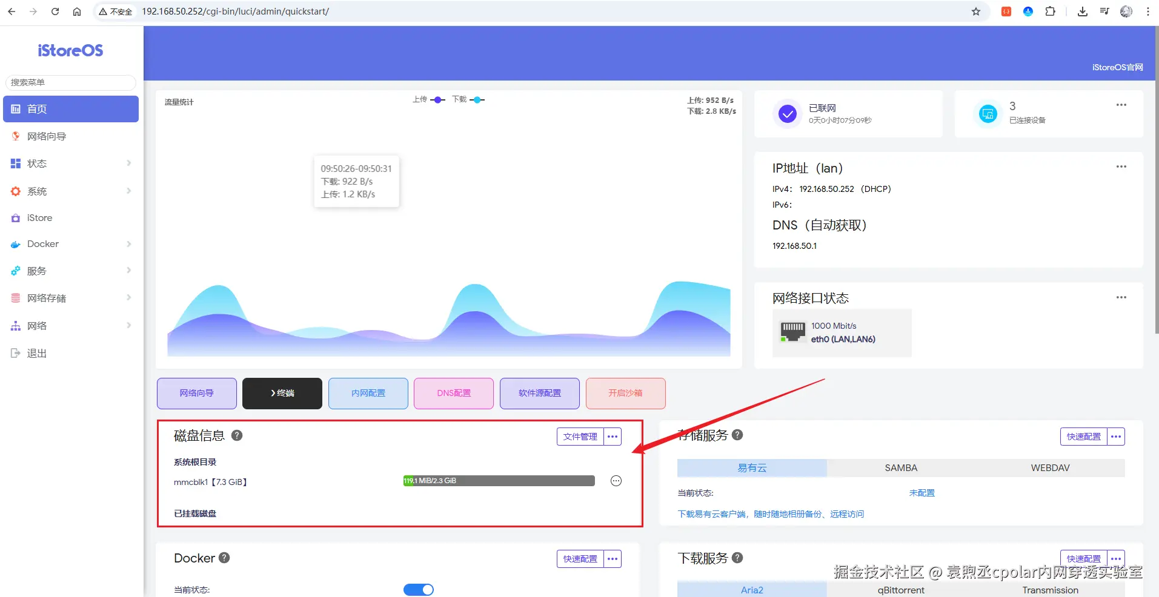Expand the 状态 sidebar menu
The width and height of the screenshot is (1159, 597).
(x=71, y=163)
